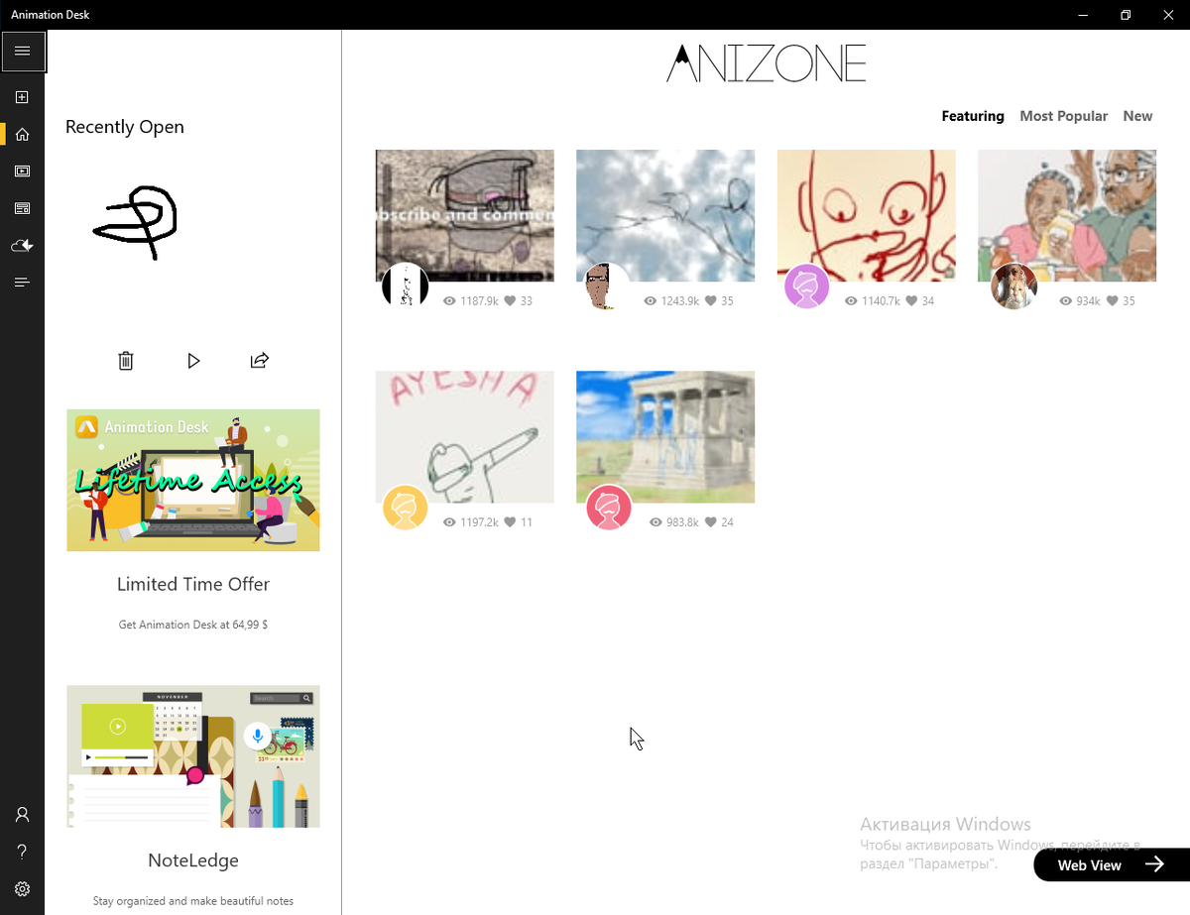Image resolution: width=1190 pixels, height=915 pixels.
Task: Select the Home icon in the sidebar
Action: click(22, 134)
